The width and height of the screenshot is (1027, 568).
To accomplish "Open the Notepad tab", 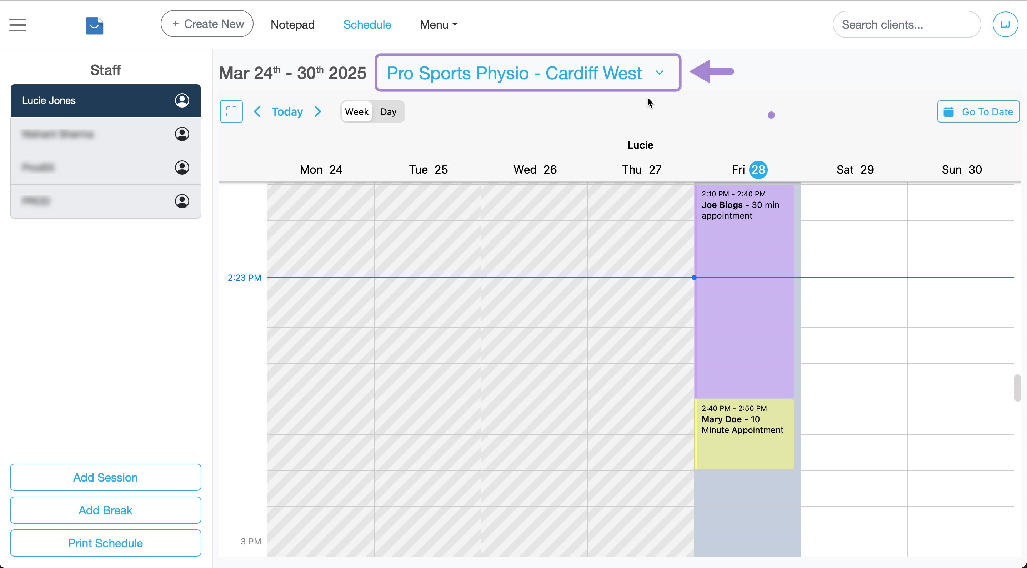I will [x=292, y=25].
